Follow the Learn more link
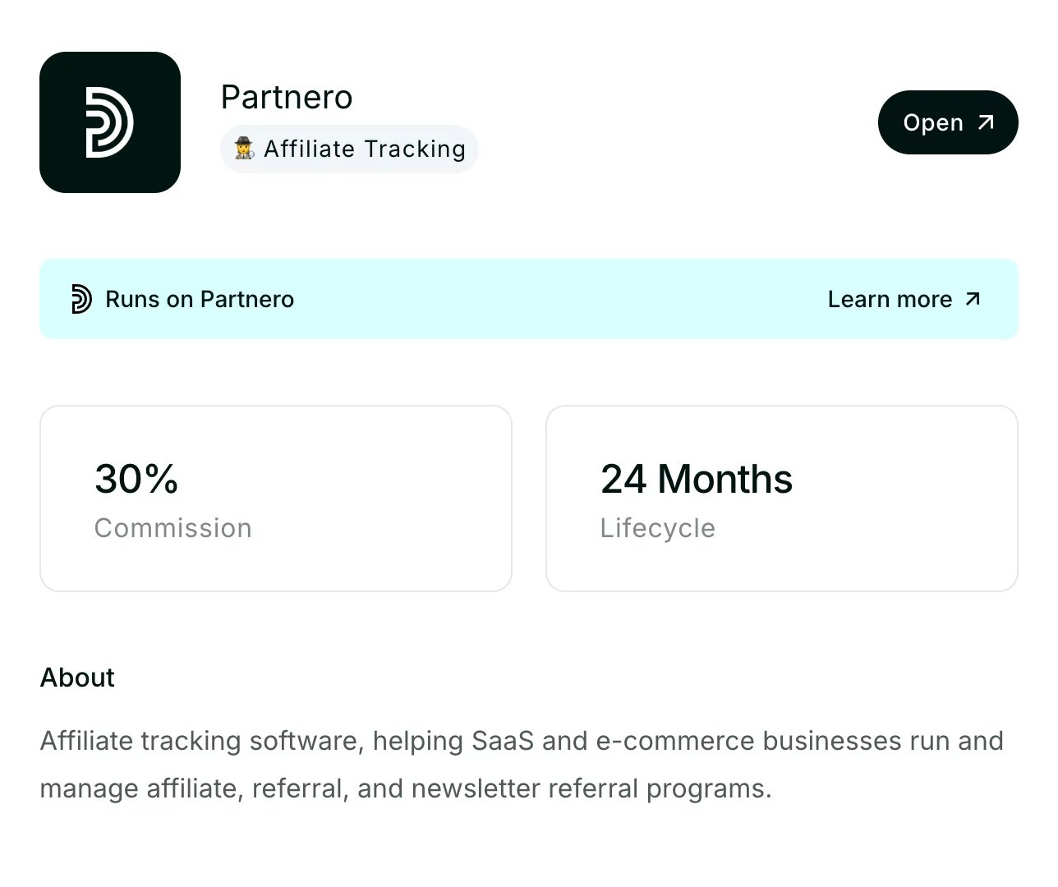Screen dimensions: 1058x887 point(904,299)
